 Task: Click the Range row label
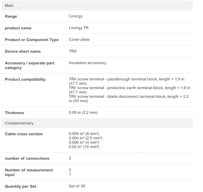11,16
